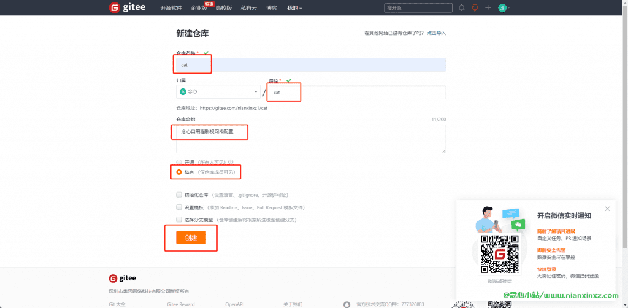Enable the 选择分支模型 checkbox
The width and height of the screenshot is (628, 308).
click(x=179, y=220)
